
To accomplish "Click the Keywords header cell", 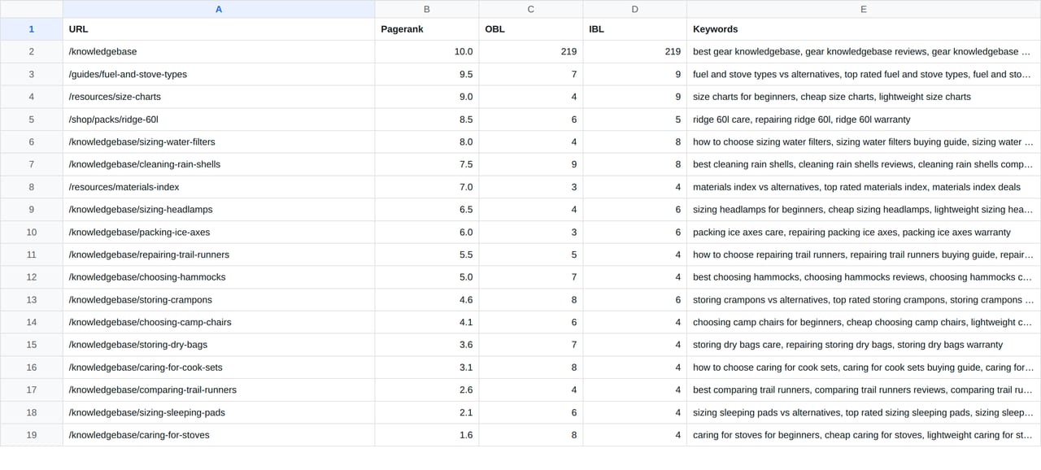I will (x=864, y=29).
